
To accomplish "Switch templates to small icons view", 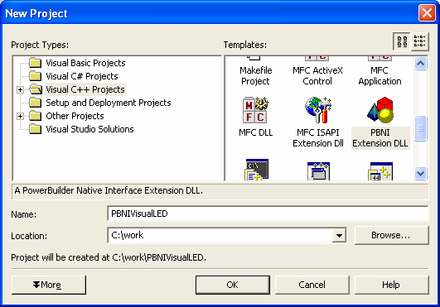I will click(419, 41).
